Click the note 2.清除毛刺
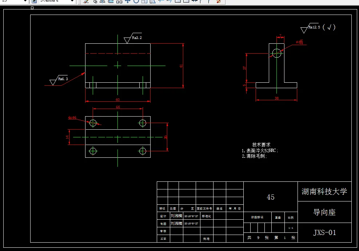 [x=254, y=156]
